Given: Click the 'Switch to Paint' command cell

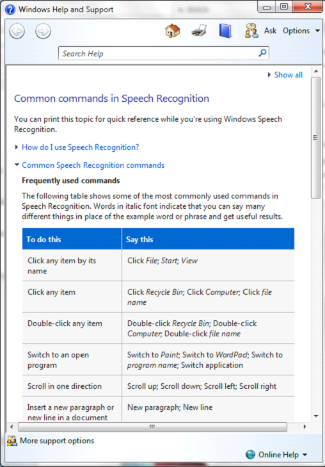Looking at the screenshot, I should coord(208,359).
